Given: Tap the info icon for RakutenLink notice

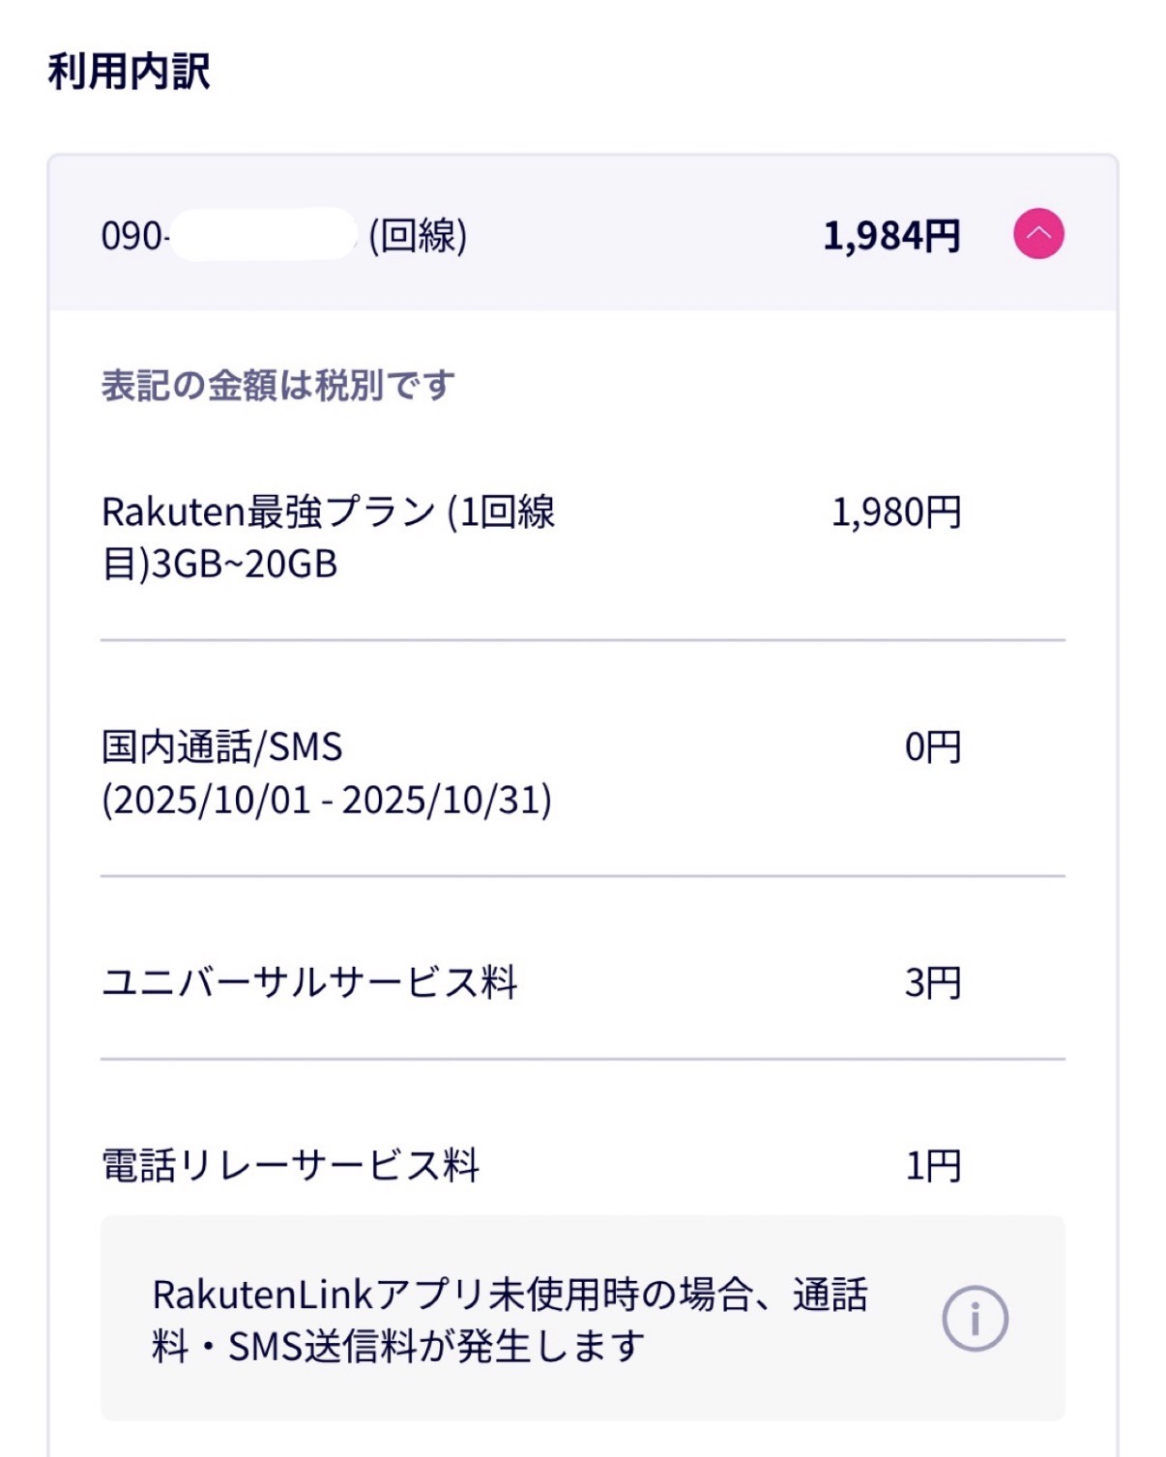Looking at the screenshot, I should click(975, 1318).
